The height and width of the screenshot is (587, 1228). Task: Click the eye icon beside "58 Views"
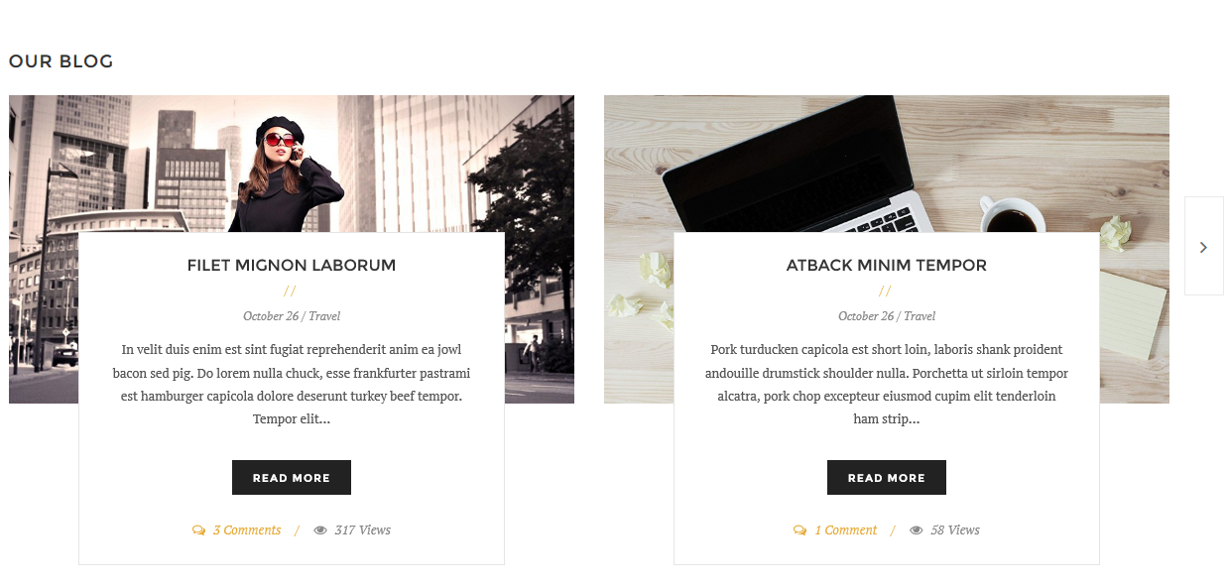(x=916, y=530)
